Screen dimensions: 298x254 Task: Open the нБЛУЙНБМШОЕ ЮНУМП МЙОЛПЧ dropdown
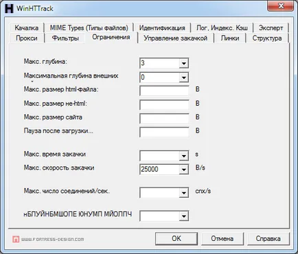(183, 216)
